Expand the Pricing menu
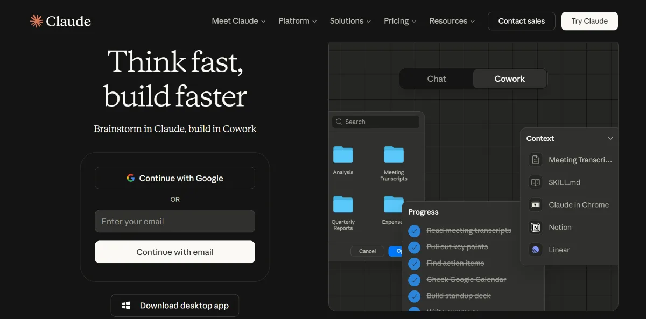The width and height of the screenshot is (646, 319). pyautogui.click(x=400, y=21)
